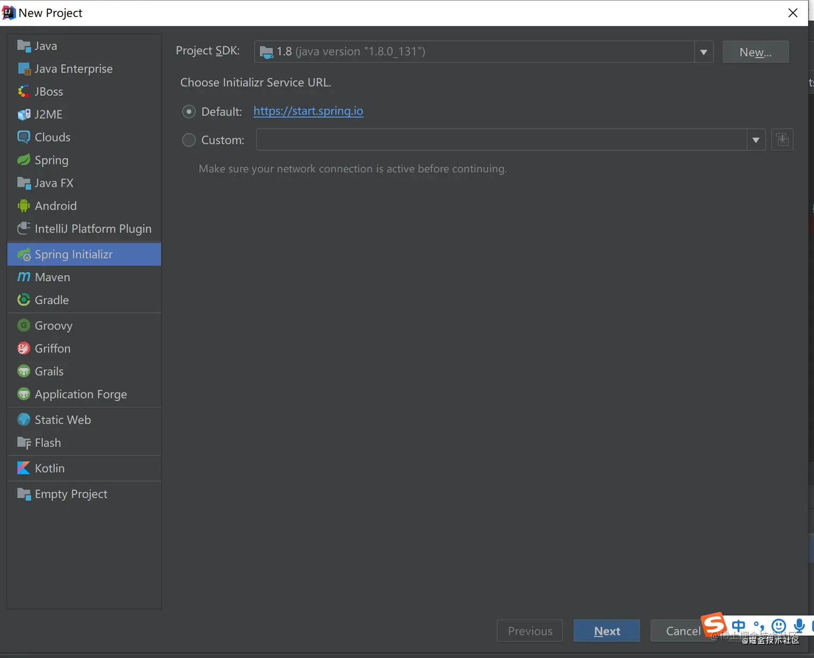Click the Next button
The image size is (814, 658).
607,631
